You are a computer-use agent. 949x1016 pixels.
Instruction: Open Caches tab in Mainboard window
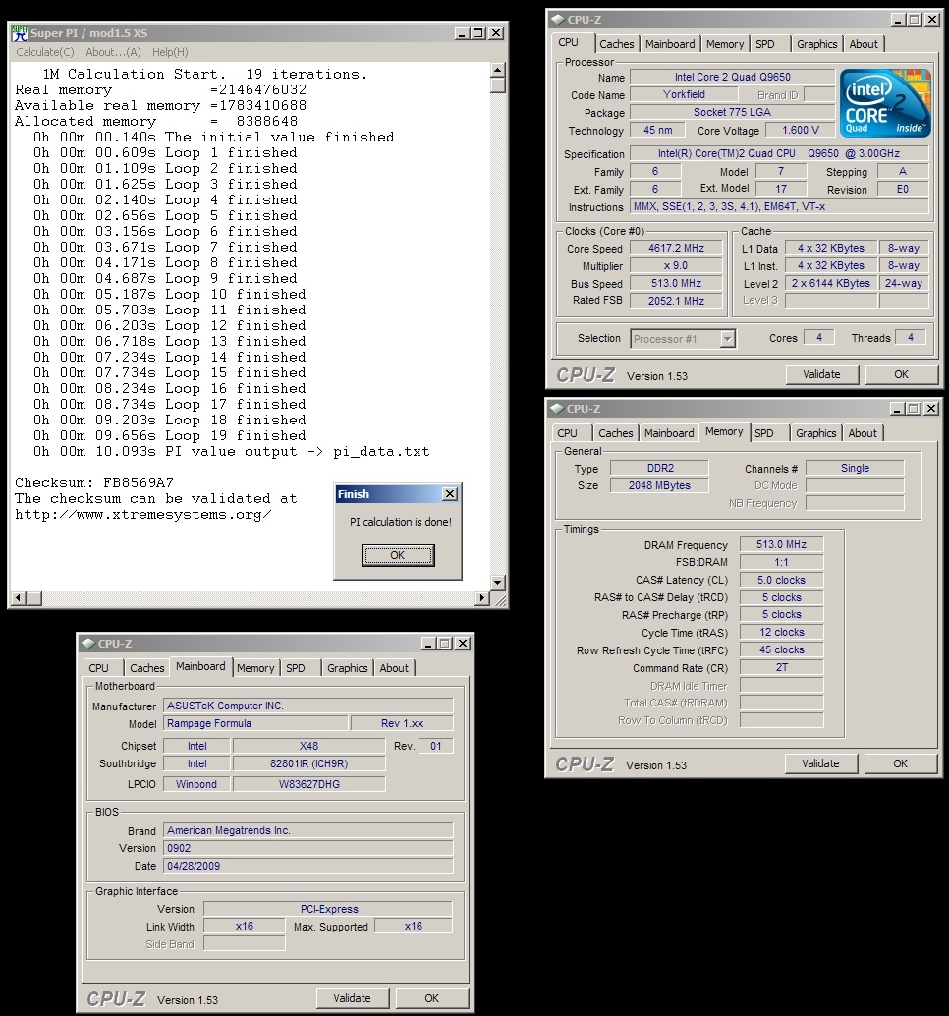pyautogui.click(x=147, y=668)
